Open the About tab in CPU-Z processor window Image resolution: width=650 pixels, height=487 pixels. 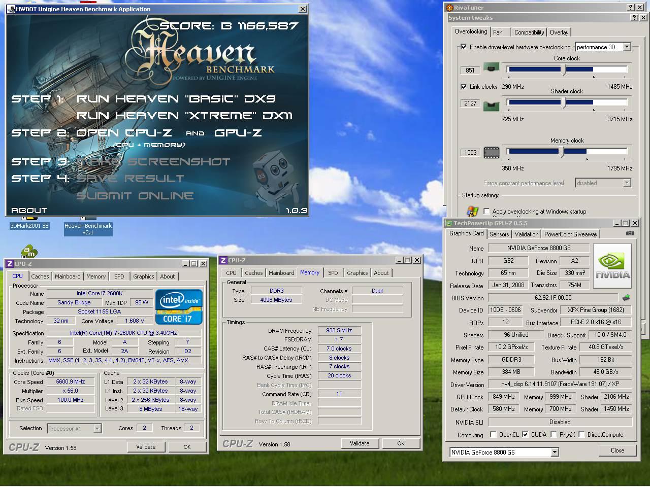[168, 276]
